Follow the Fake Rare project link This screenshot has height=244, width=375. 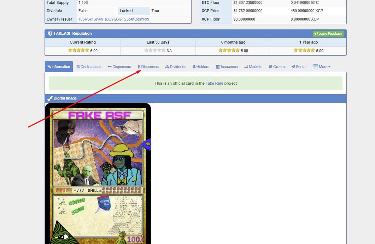pos(214,83)
